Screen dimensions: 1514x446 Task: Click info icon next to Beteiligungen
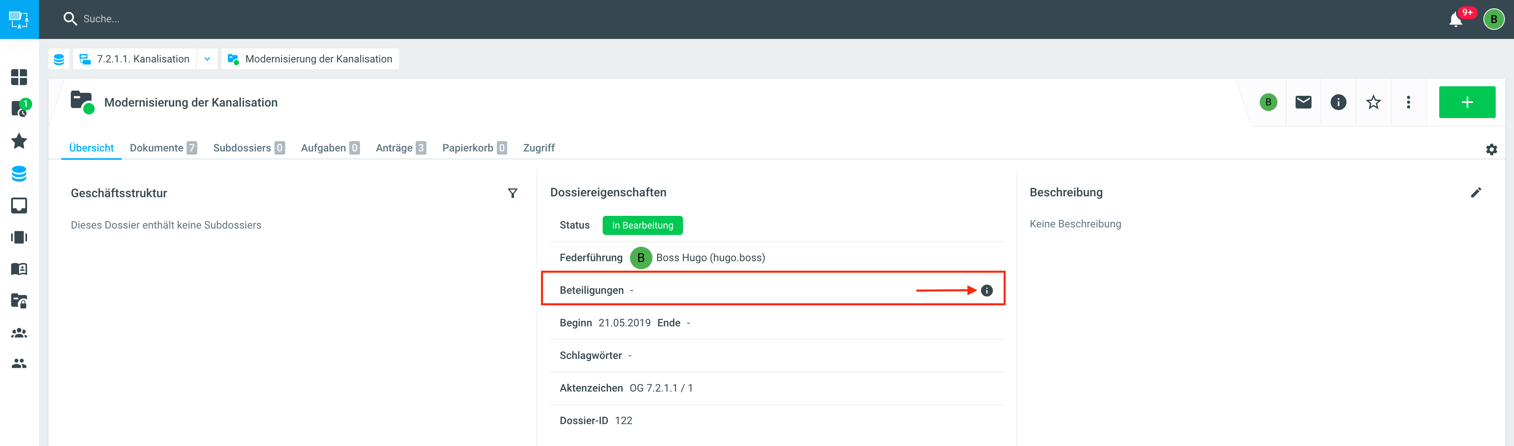pos(987,290)
